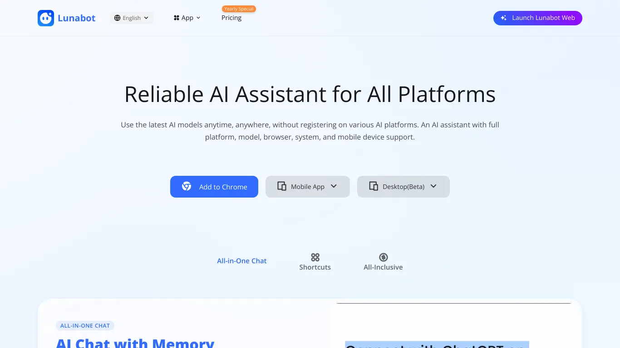Click the Shortcuts grid icon
The height and width of the screenshot is (348, 620).
[x=315, y=257]
